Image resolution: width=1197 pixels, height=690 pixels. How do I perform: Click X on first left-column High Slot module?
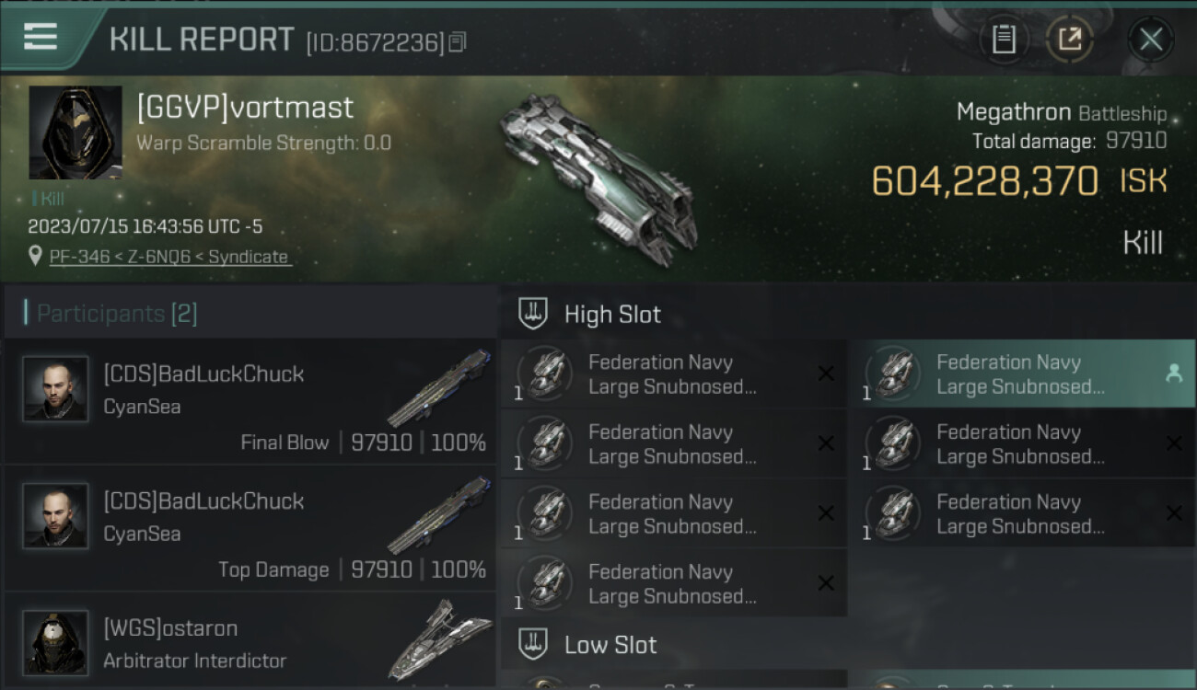tap(826, 374)
